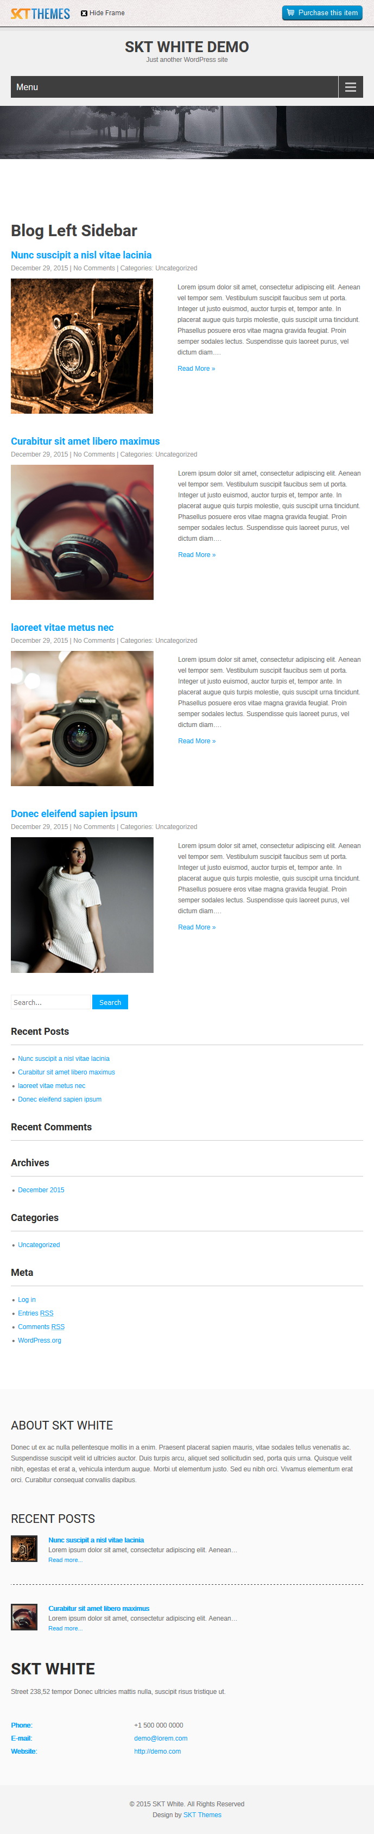Select the Uncategorized category in sidebar

pos(39,1244)
